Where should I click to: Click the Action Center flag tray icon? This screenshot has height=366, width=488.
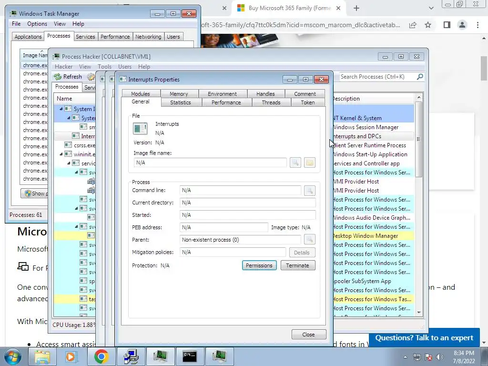428,357
